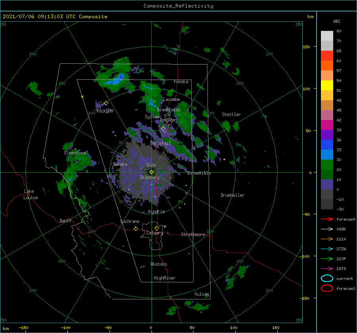Pick the yellow swatch between 54 and 51
357x333 pixels.
tap(327, 86)
